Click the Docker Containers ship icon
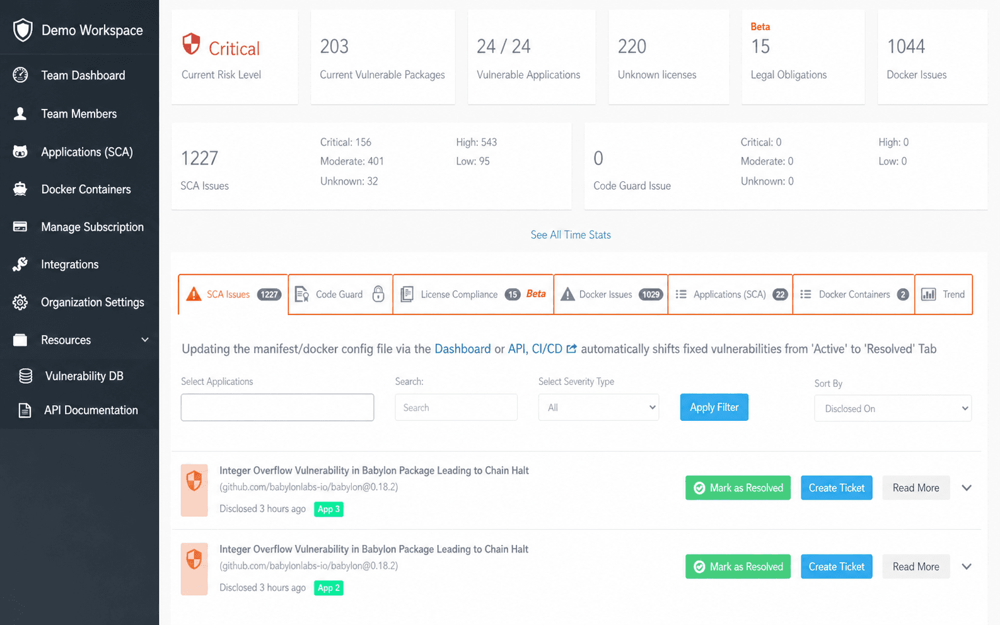Viewport: 1000px width, 625px height. click(x=20, y=189)
